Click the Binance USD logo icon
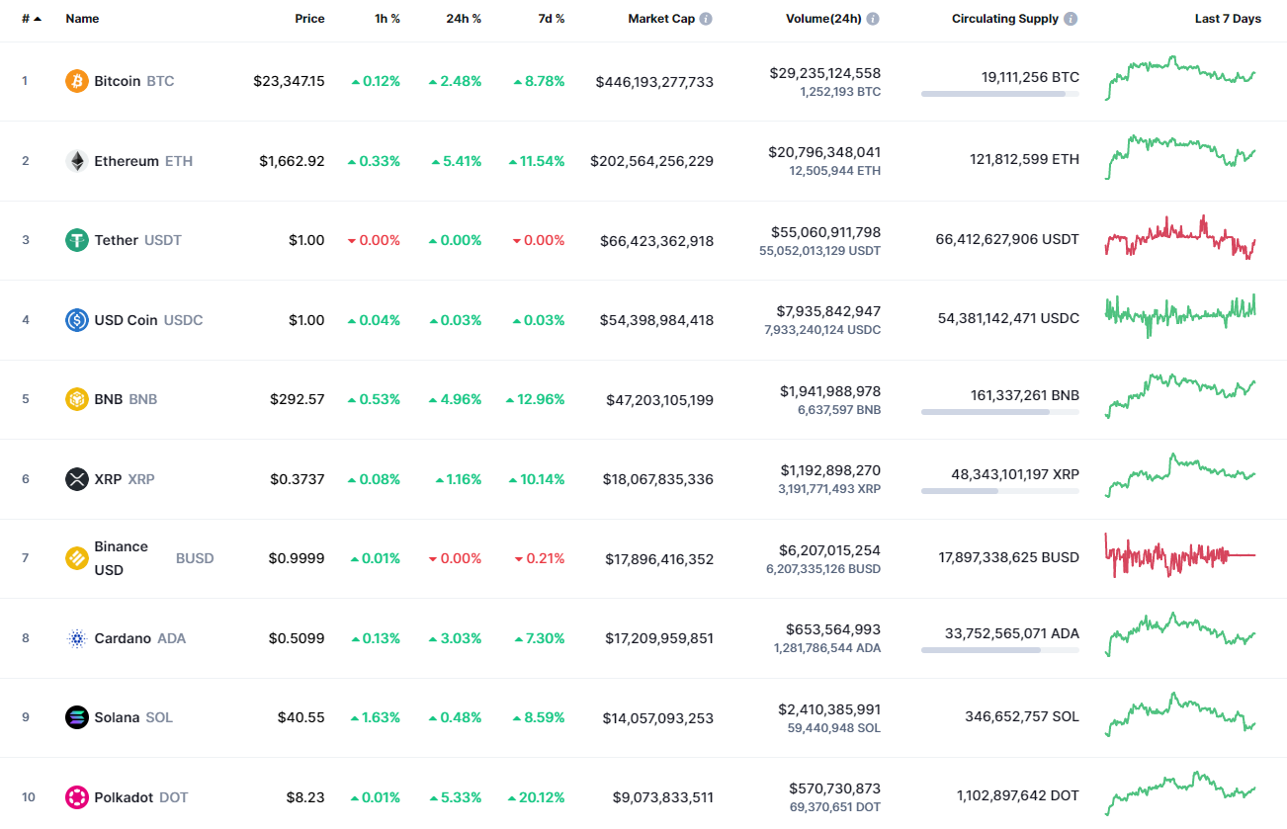 point(75,557)
